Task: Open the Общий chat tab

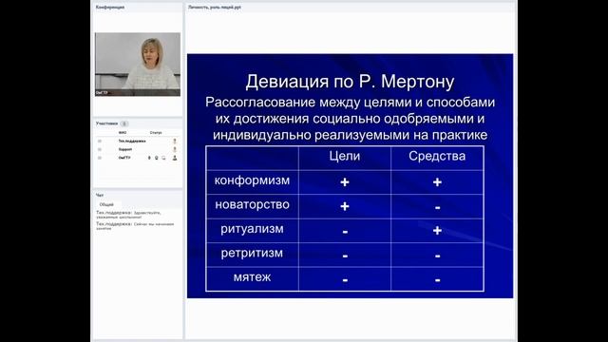Action: click(x=106, y=204)
